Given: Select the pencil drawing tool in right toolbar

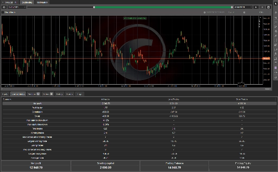Looking at the screenshot, I should pyautogui.click(x=276, y=27).
